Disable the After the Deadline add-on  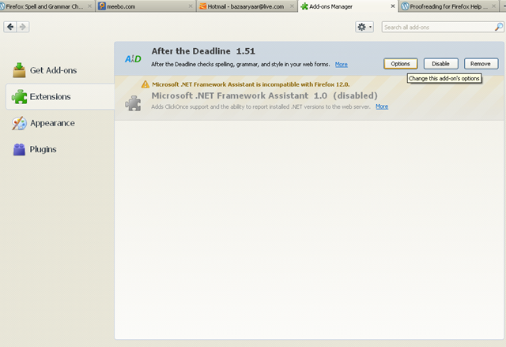441,64
